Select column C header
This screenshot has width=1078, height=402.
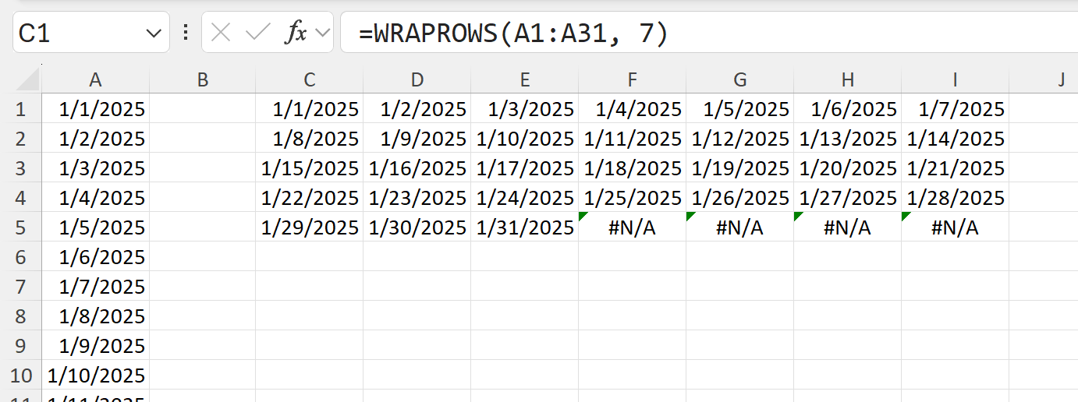[x=310, y=79]
